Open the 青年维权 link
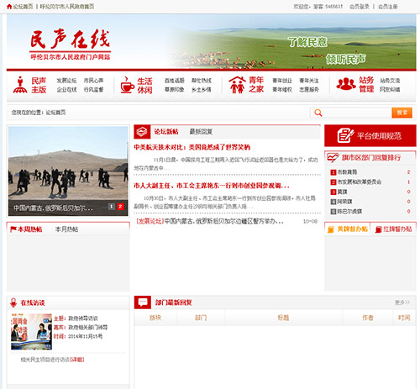The height and width of the screenshot is (389, 420). pos(282,90)
